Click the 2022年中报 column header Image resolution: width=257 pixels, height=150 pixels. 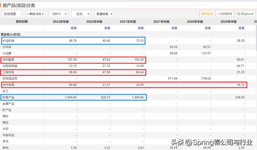[94, 22]
